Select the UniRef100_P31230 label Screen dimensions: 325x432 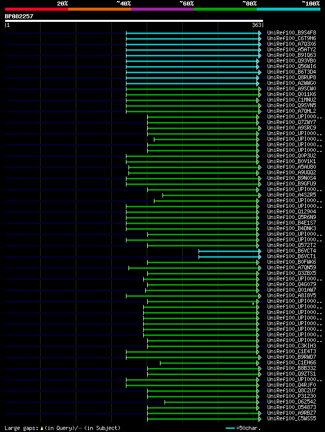(x=291, y=396)
